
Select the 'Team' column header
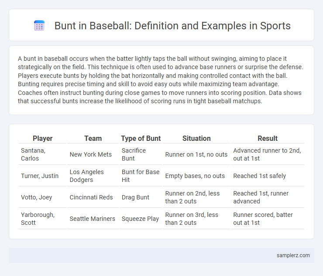pos(93,138)
